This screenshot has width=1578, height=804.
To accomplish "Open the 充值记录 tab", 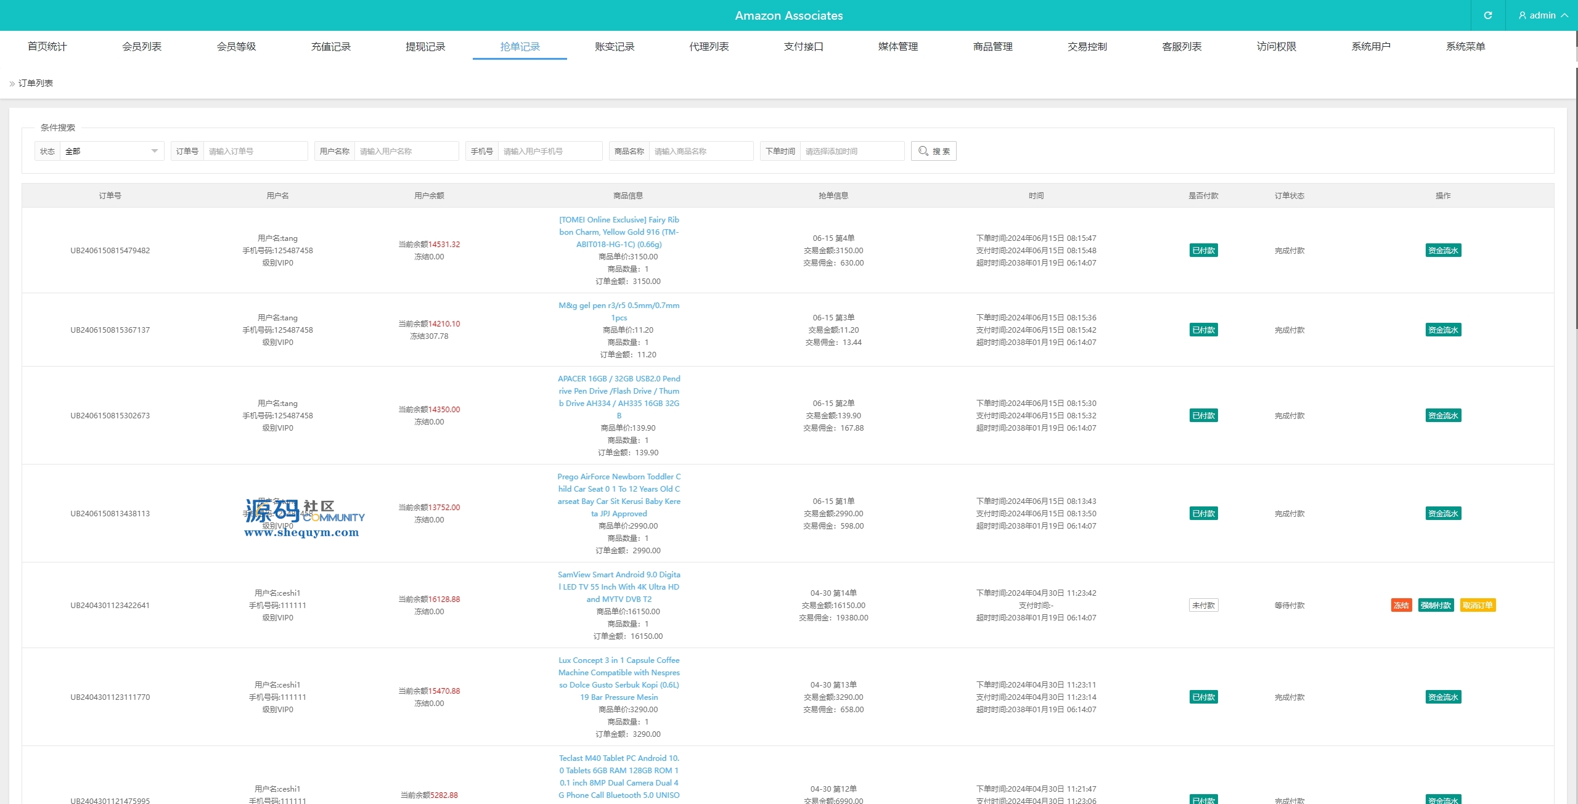I will click(331, 46).
